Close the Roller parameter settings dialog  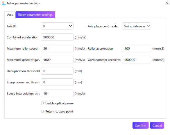point(167,3)
